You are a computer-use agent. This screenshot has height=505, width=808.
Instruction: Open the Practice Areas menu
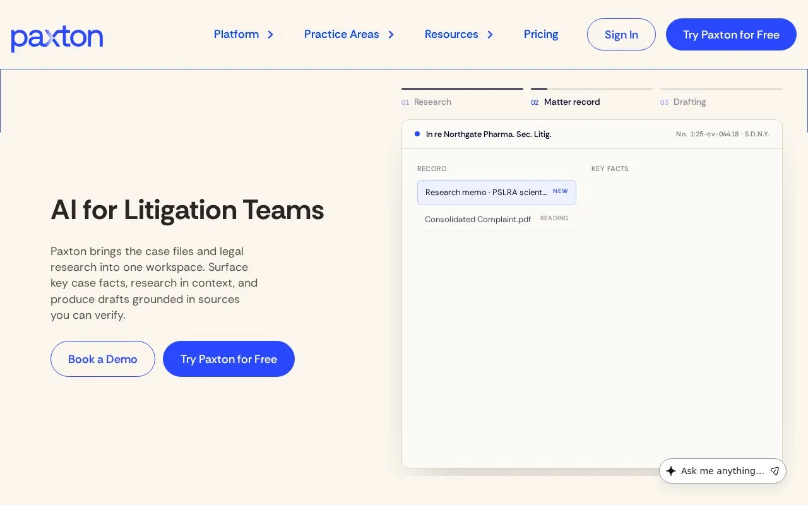[342, 34]
